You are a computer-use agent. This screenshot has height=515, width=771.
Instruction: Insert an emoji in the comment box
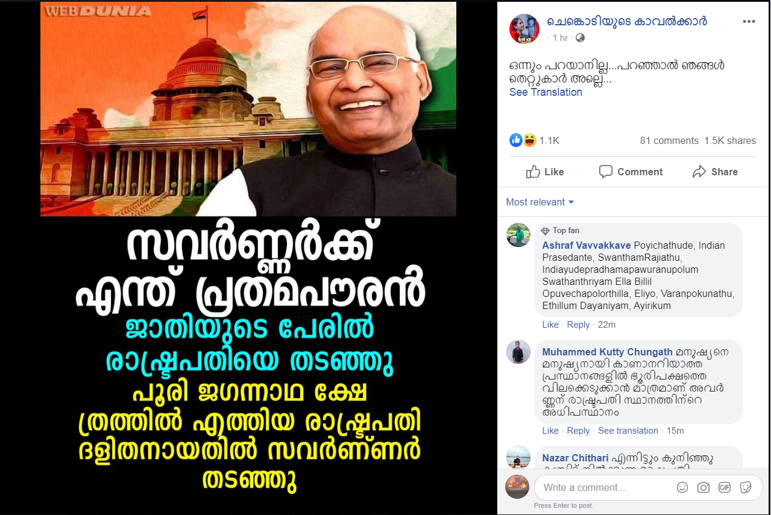pyautogui.click(x=682, y=487)
